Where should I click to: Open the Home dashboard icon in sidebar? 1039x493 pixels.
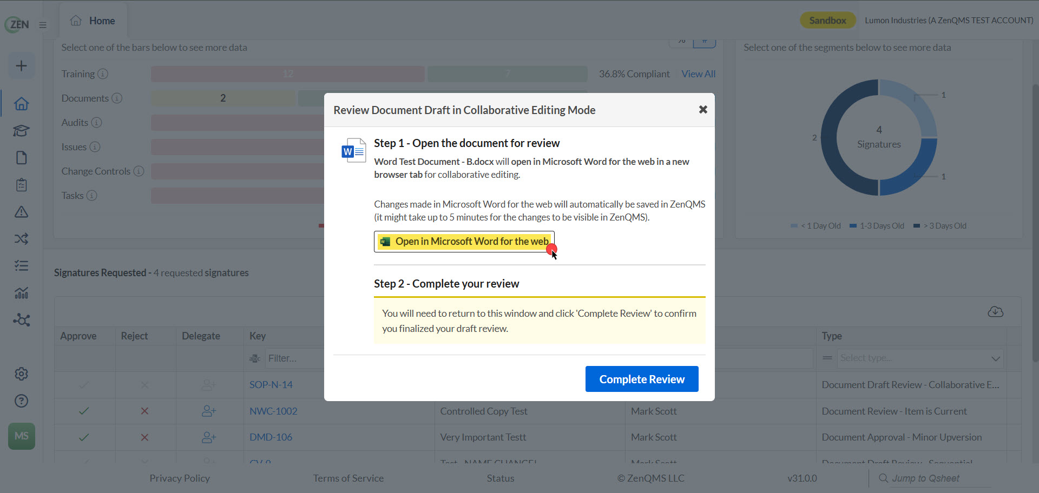pos(21,103)
